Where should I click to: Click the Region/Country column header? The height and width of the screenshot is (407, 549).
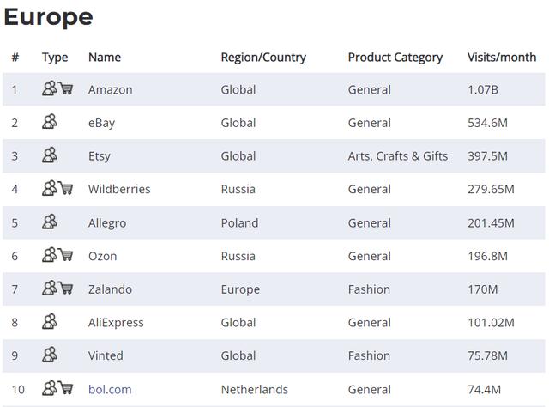[263, 58]
